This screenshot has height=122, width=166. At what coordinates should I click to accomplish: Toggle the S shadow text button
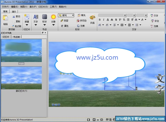116,20
